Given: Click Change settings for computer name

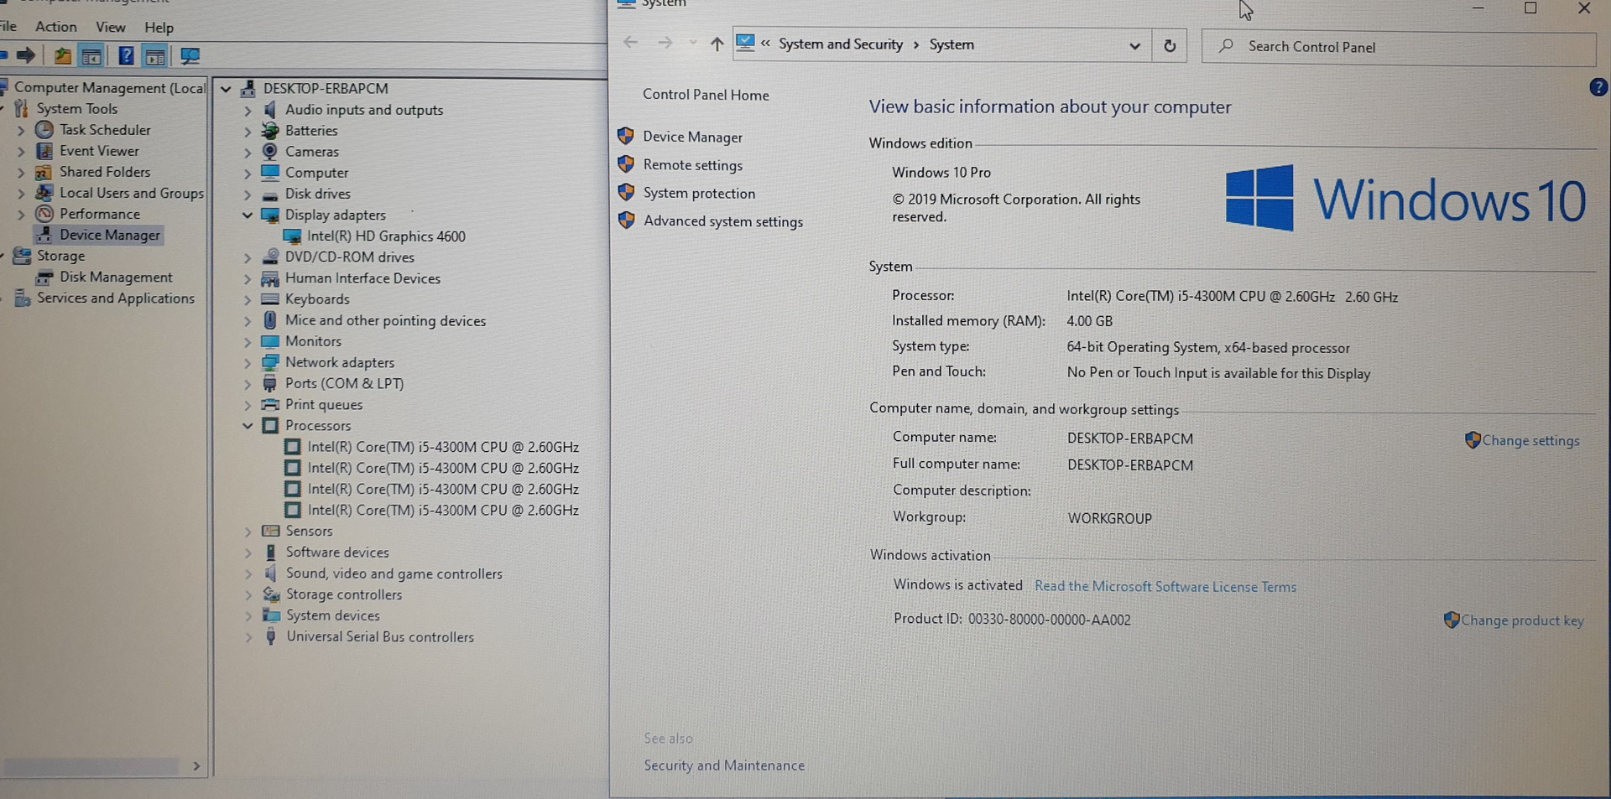Looking at the screenshot, I should pos(1530,441).
